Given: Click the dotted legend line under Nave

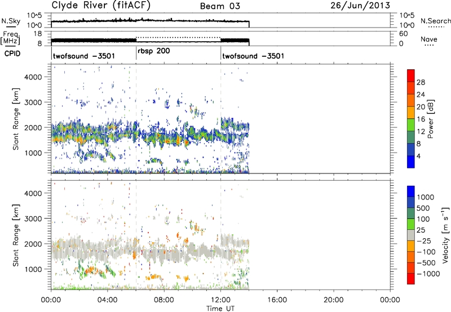Looking at the screenshot, I should [430, 45].
